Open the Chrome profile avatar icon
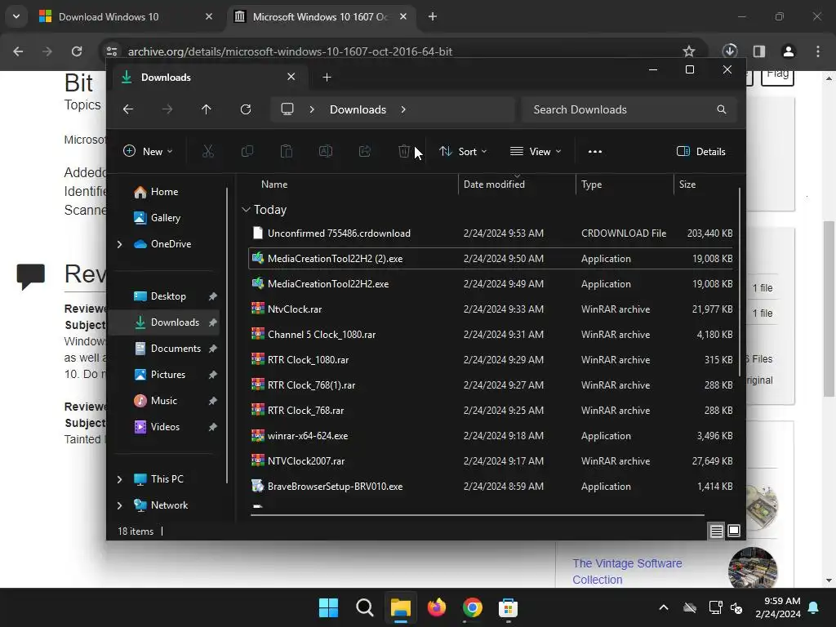This screenshot has height=627, width=836. 788,51
